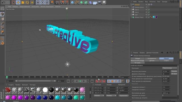Switch to the Детали attributes tab
The height and width of the screenshot is (102, 182).
[152, 61]
